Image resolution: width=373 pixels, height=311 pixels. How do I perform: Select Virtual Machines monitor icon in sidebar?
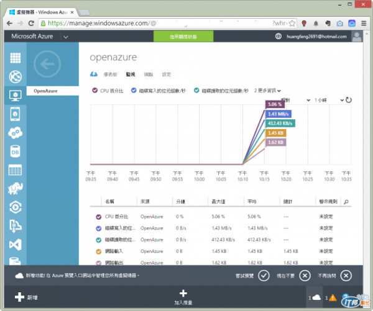[15, 96]
